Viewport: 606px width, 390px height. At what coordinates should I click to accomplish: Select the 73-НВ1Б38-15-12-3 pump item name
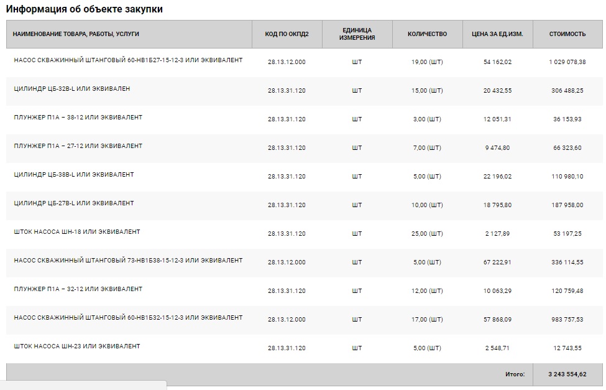tap(128, 261)
